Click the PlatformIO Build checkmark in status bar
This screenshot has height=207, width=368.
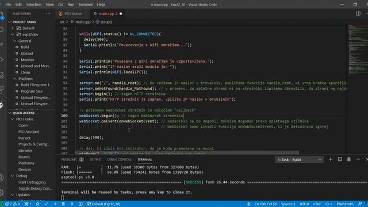tap(46, 204)
